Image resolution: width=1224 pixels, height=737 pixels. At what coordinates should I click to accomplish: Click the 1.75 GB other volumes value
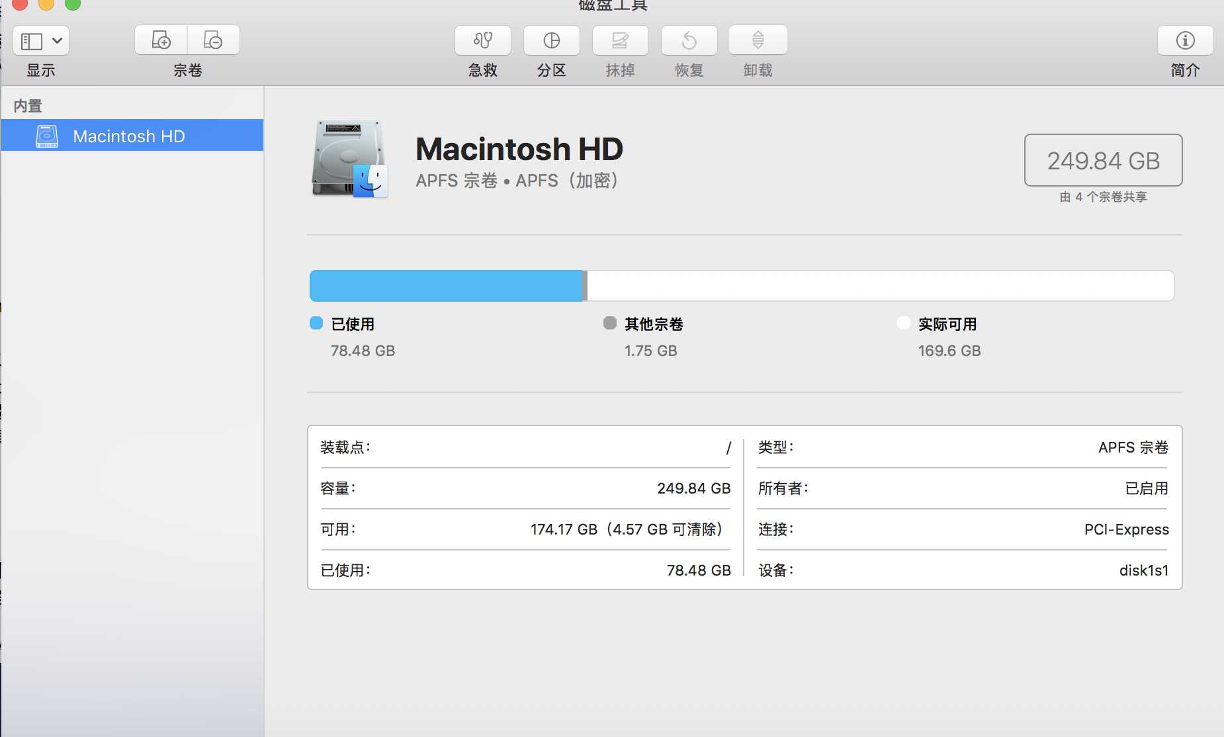[x=651, y=351]
